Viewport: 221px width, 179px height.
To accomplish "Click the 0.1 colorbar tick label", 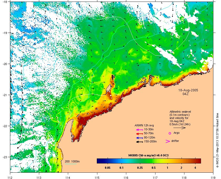I will click(x=122, y=168).
